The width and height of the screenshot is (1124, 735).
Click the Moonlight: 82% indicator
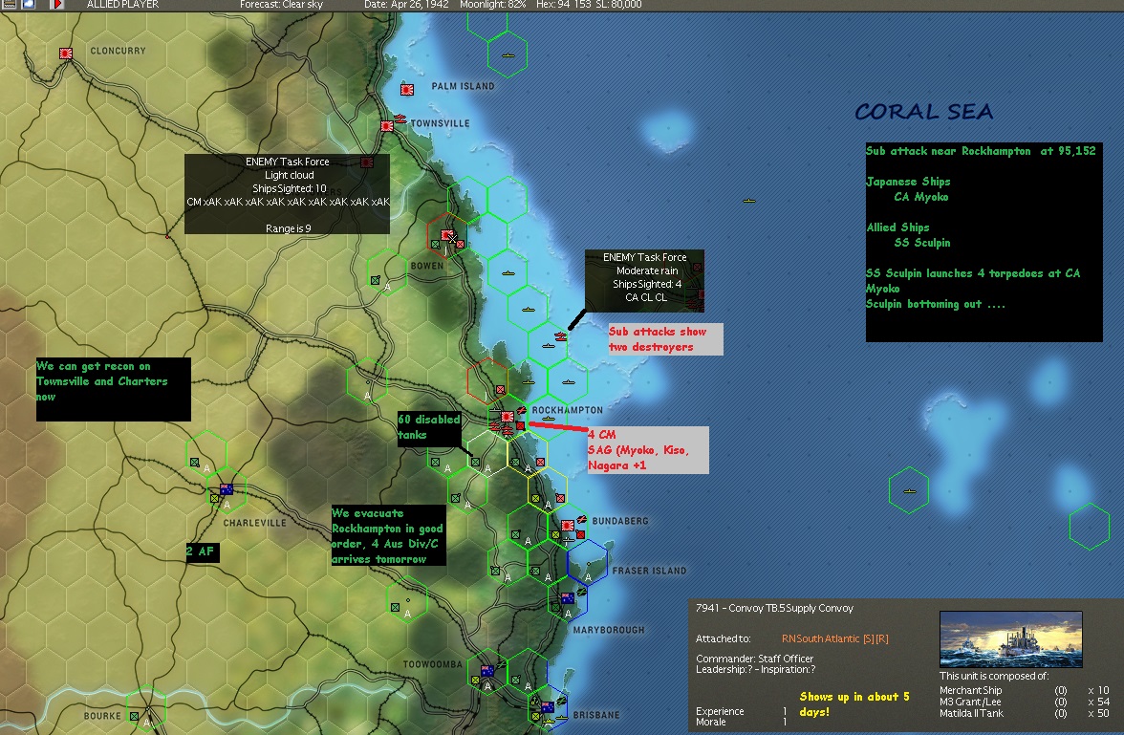point(492,5)
